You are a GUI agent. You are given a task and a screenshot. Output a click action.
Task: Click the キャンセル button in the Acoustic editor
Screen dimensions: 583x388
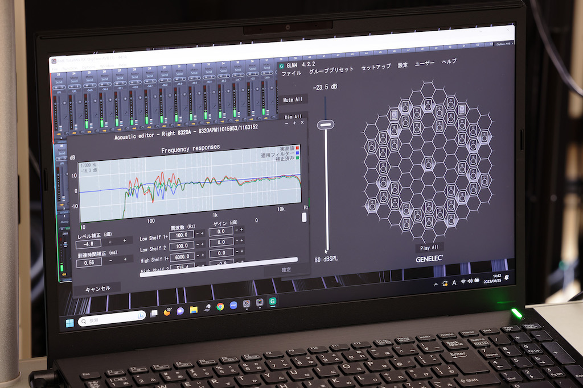[x=97, y=289]
